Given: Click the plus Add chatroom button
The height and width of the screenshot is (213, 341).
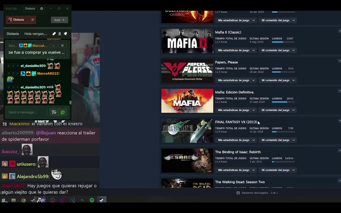Looking at the screenshot, I should pos(59,20).
